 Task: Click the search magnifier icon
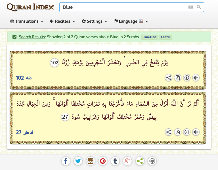[199, 7]
